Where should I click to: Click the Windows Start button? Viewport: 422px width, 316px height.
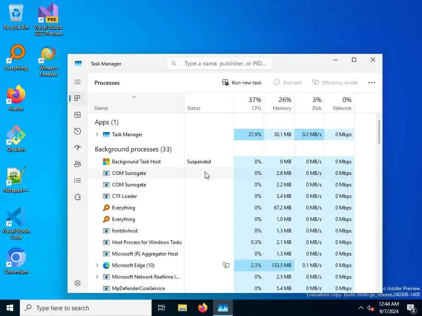[10, 308]
